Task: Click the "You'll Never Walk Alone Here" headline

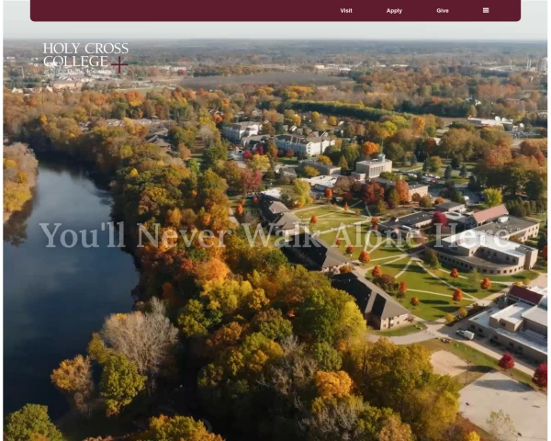Action: click(275, 235)
